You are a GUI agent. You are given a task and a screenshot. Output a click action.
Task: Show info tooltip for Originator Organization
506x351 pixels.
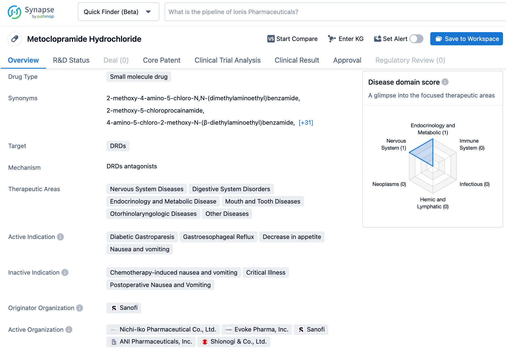click(80, 308)
